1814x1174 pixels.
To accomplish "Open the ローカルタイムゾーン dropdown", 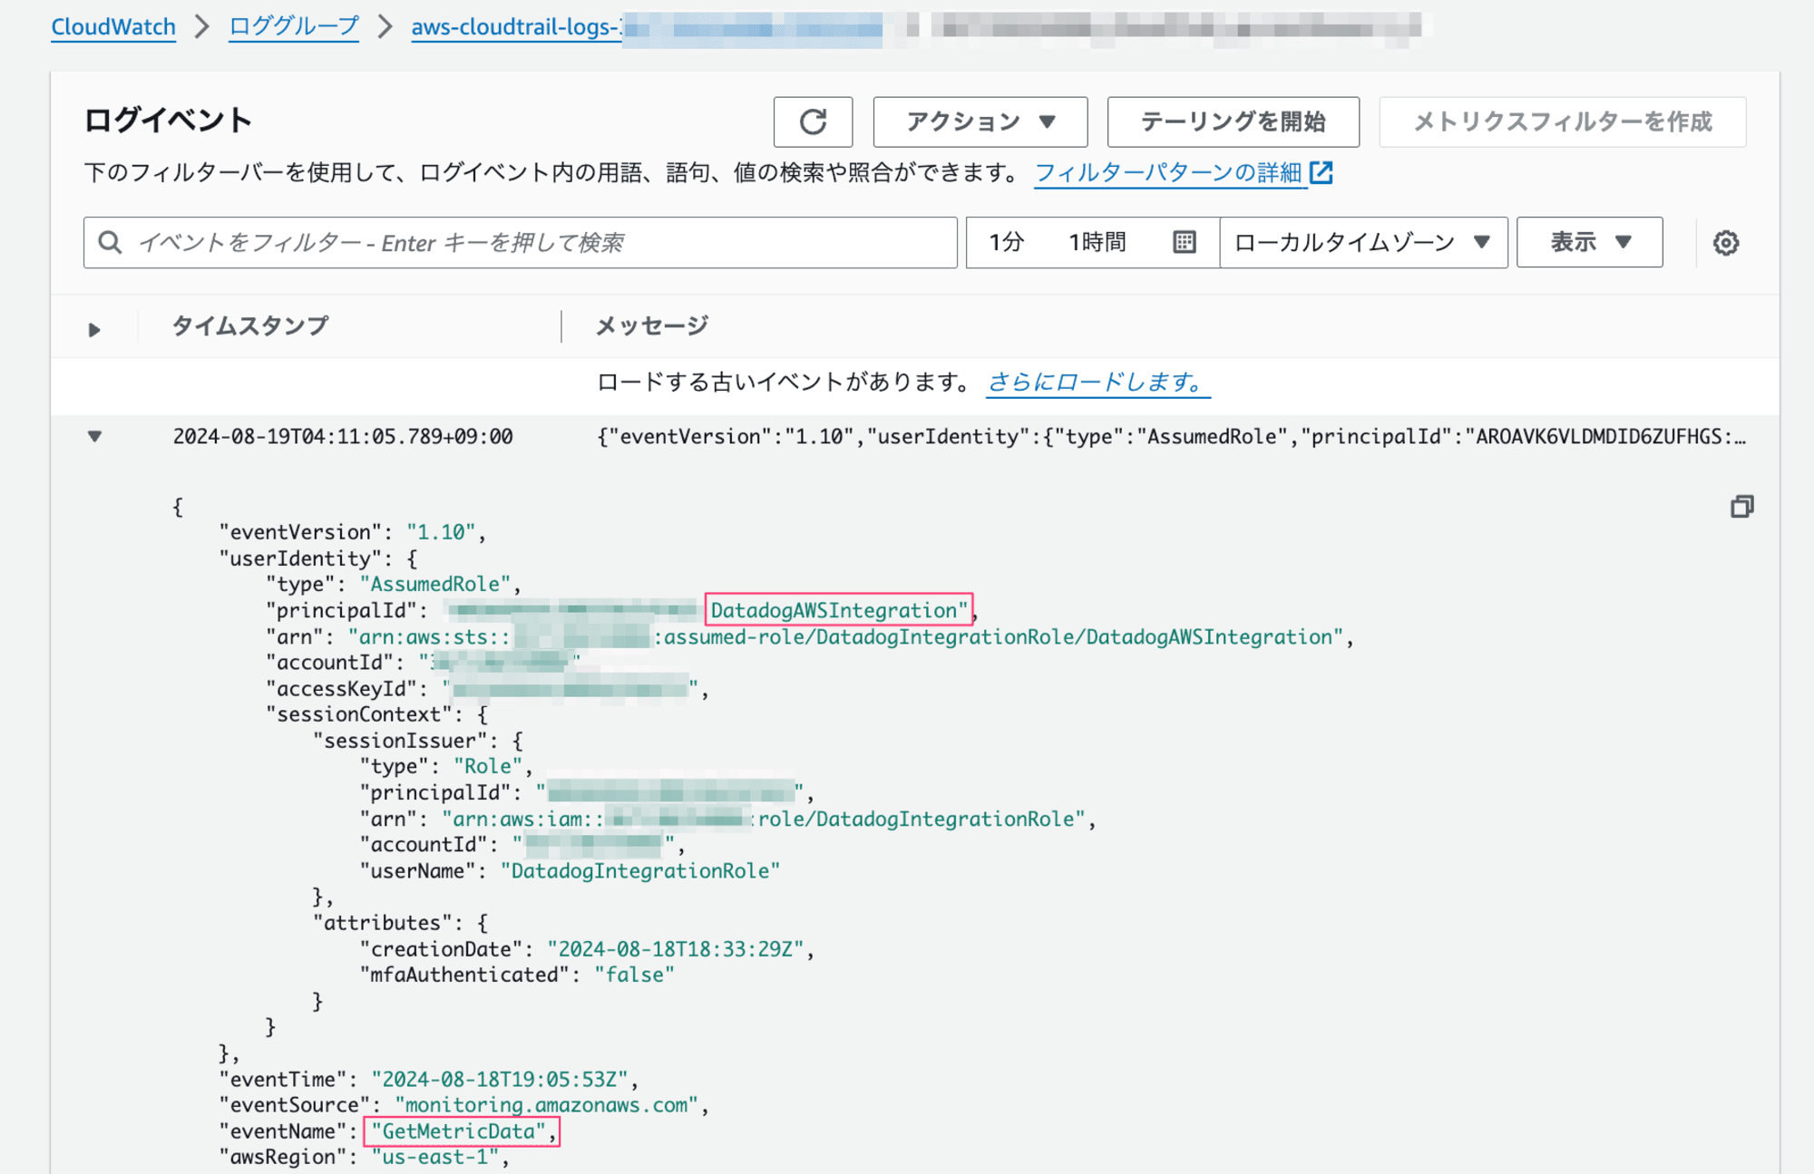I will (1363, 242).
